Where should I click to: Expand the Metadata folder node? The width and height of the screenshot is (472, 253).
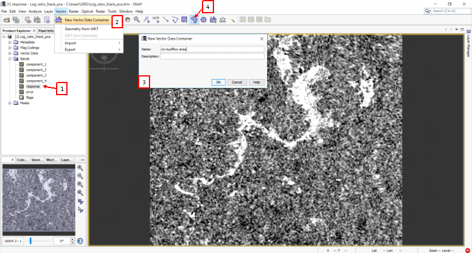pyautogui.click(x=10, y=42)
